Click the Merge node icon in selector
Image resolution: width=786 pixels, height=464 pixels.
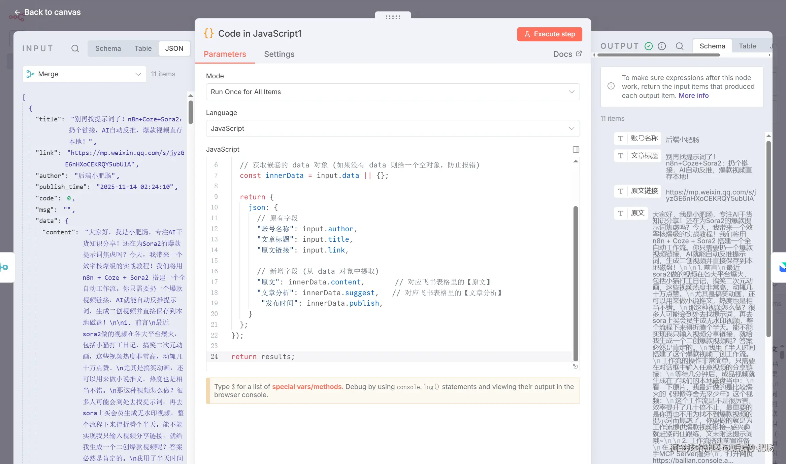click(x=30, y=74)
